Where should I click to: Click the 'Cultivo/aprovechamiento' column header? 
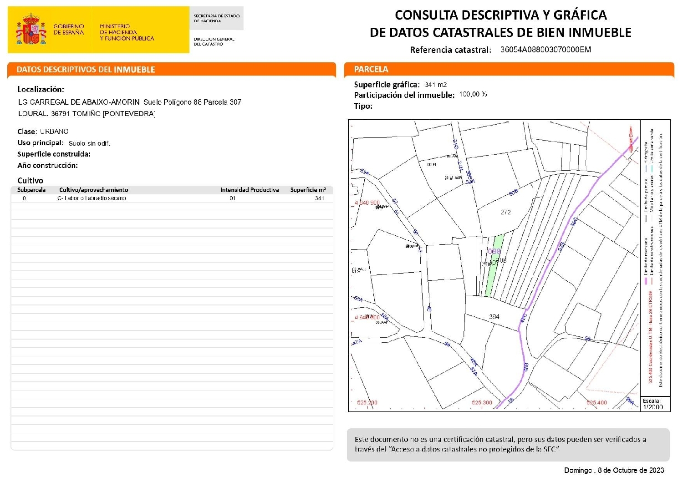coord(94,190)
